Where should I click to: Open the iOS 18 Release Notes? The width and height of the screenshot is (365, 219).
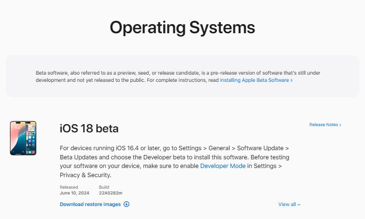pos(324,125)
